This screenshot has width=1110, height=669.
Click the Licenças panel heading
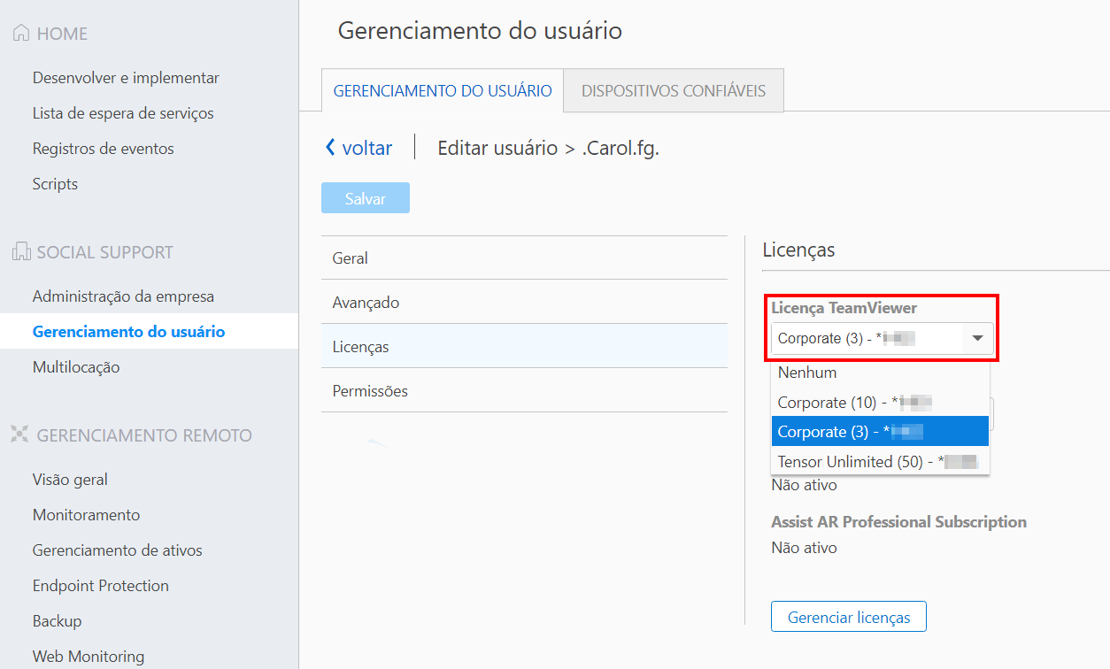pyautogui.click(x=798, y=250)
